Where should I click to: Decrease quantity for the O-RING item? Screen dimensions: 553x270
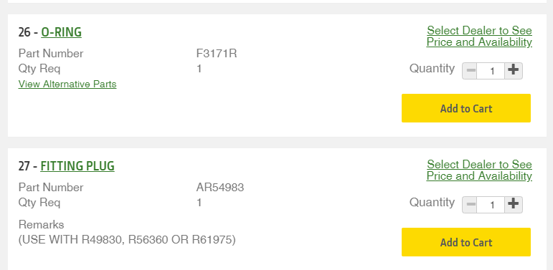pyautogui.click(x=470, y=71)
